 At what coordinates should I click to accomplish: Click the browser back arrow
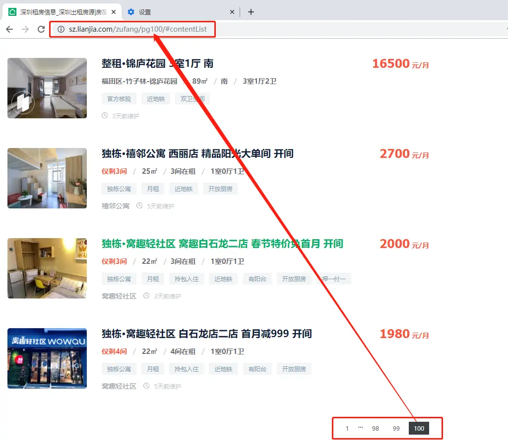[9, 29]
